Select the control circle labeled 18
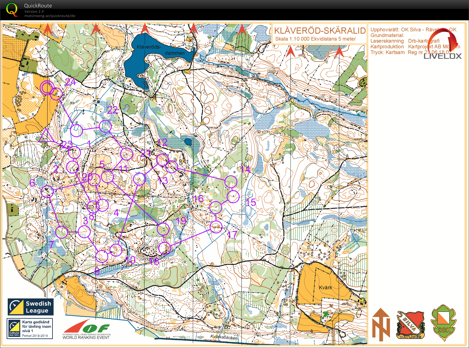 coord(165,248)
